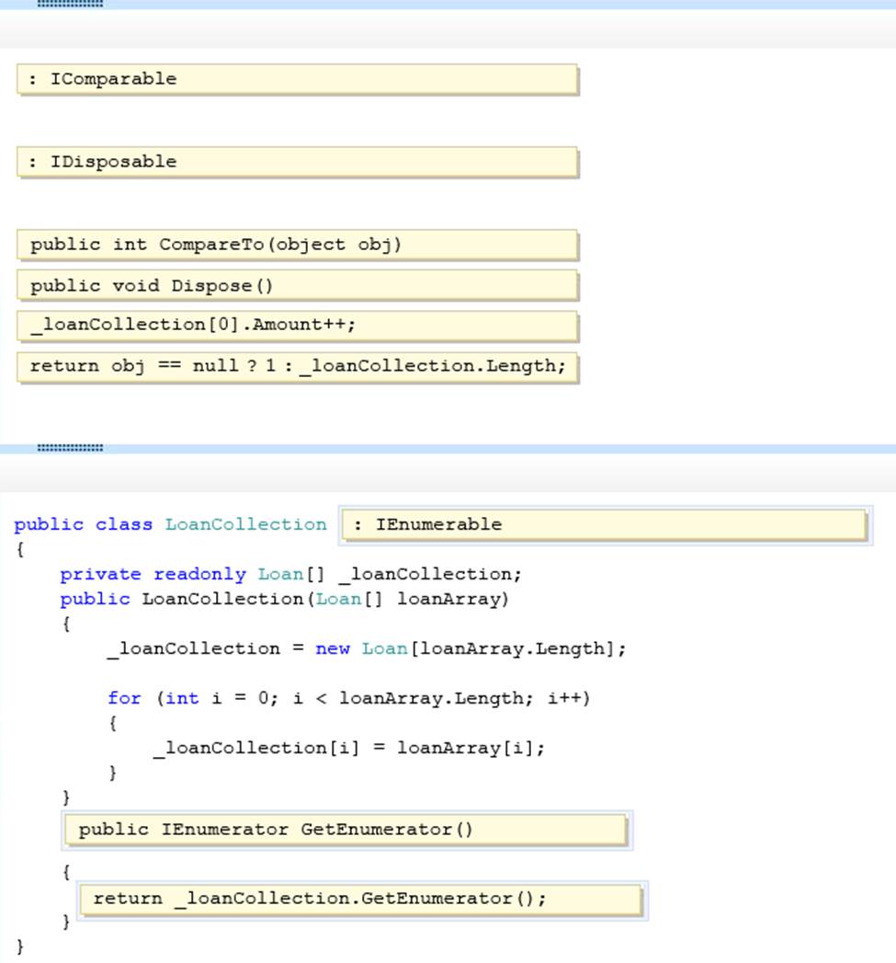
Task: Select the ': IComparable' code tile
Action: pos(297,79)
